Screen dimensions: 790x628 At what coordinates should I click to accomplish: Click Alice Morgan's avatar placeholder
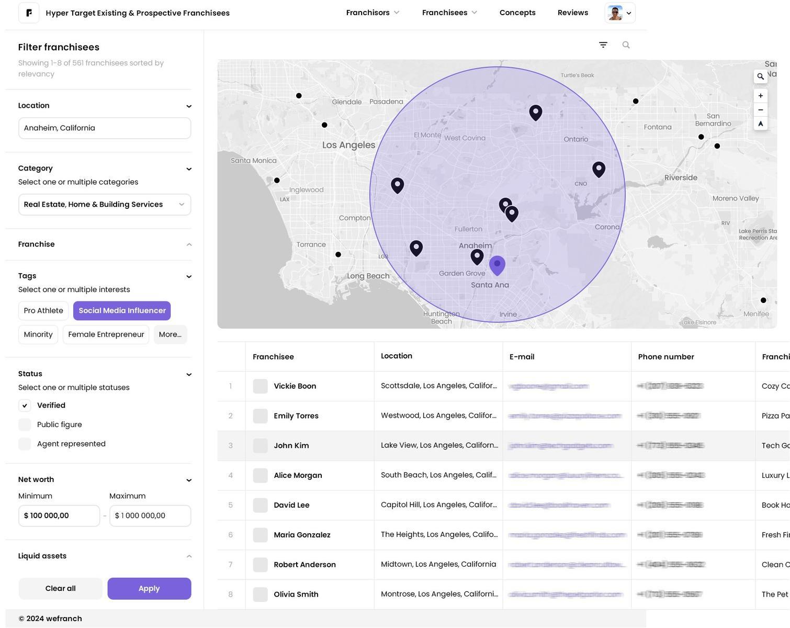pyautogui.click(x=260, y=475)
